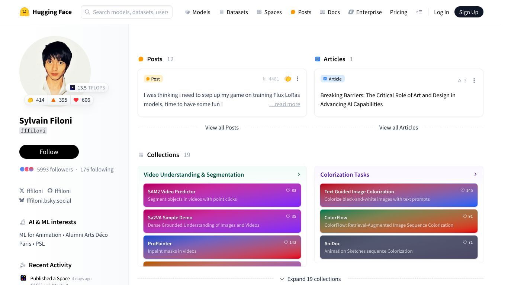
Task: Click the GitHub icon for fffiloni
Action: pyautogui.click(x=50, y=191)
